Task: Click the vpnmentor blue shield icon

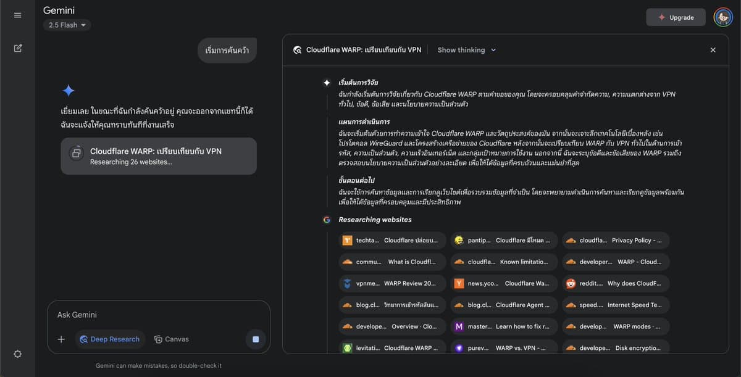Action: [347, 283]
